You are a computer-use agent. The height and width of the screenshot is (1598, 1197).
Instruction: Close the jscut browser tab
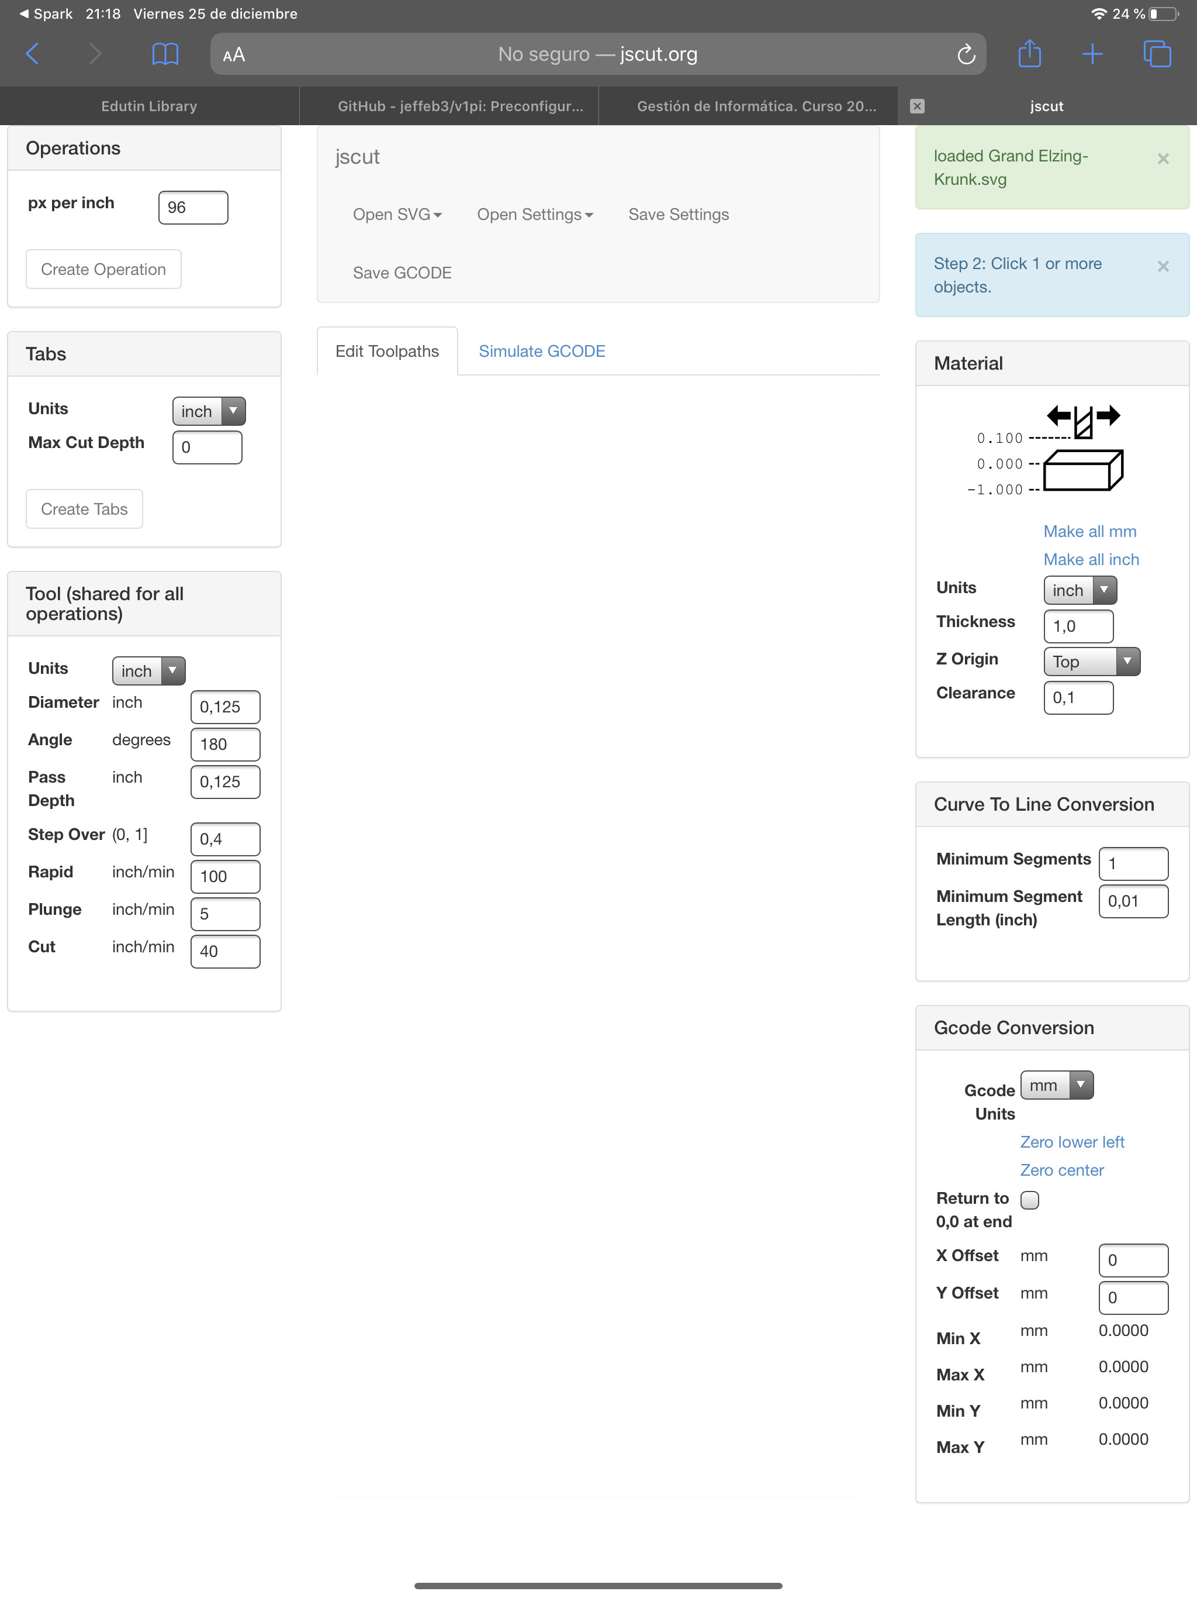tap(917, 106)
